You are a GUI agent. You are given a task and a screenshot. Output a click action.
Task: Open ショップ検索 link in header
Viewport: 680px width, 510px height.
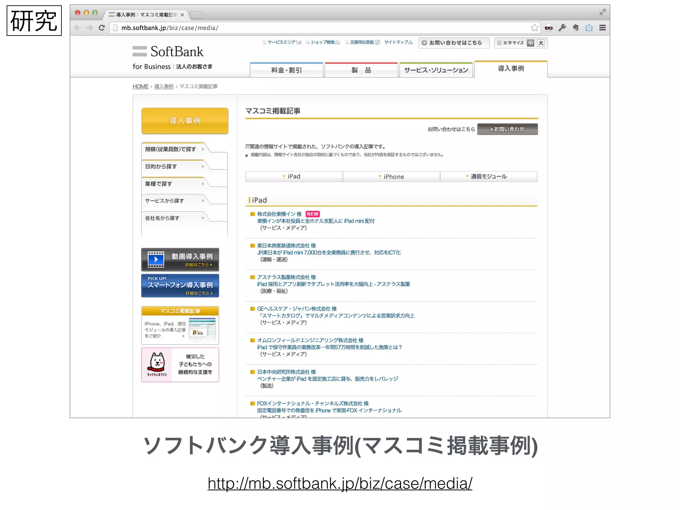pyautogui.click(x=322, y=42)
